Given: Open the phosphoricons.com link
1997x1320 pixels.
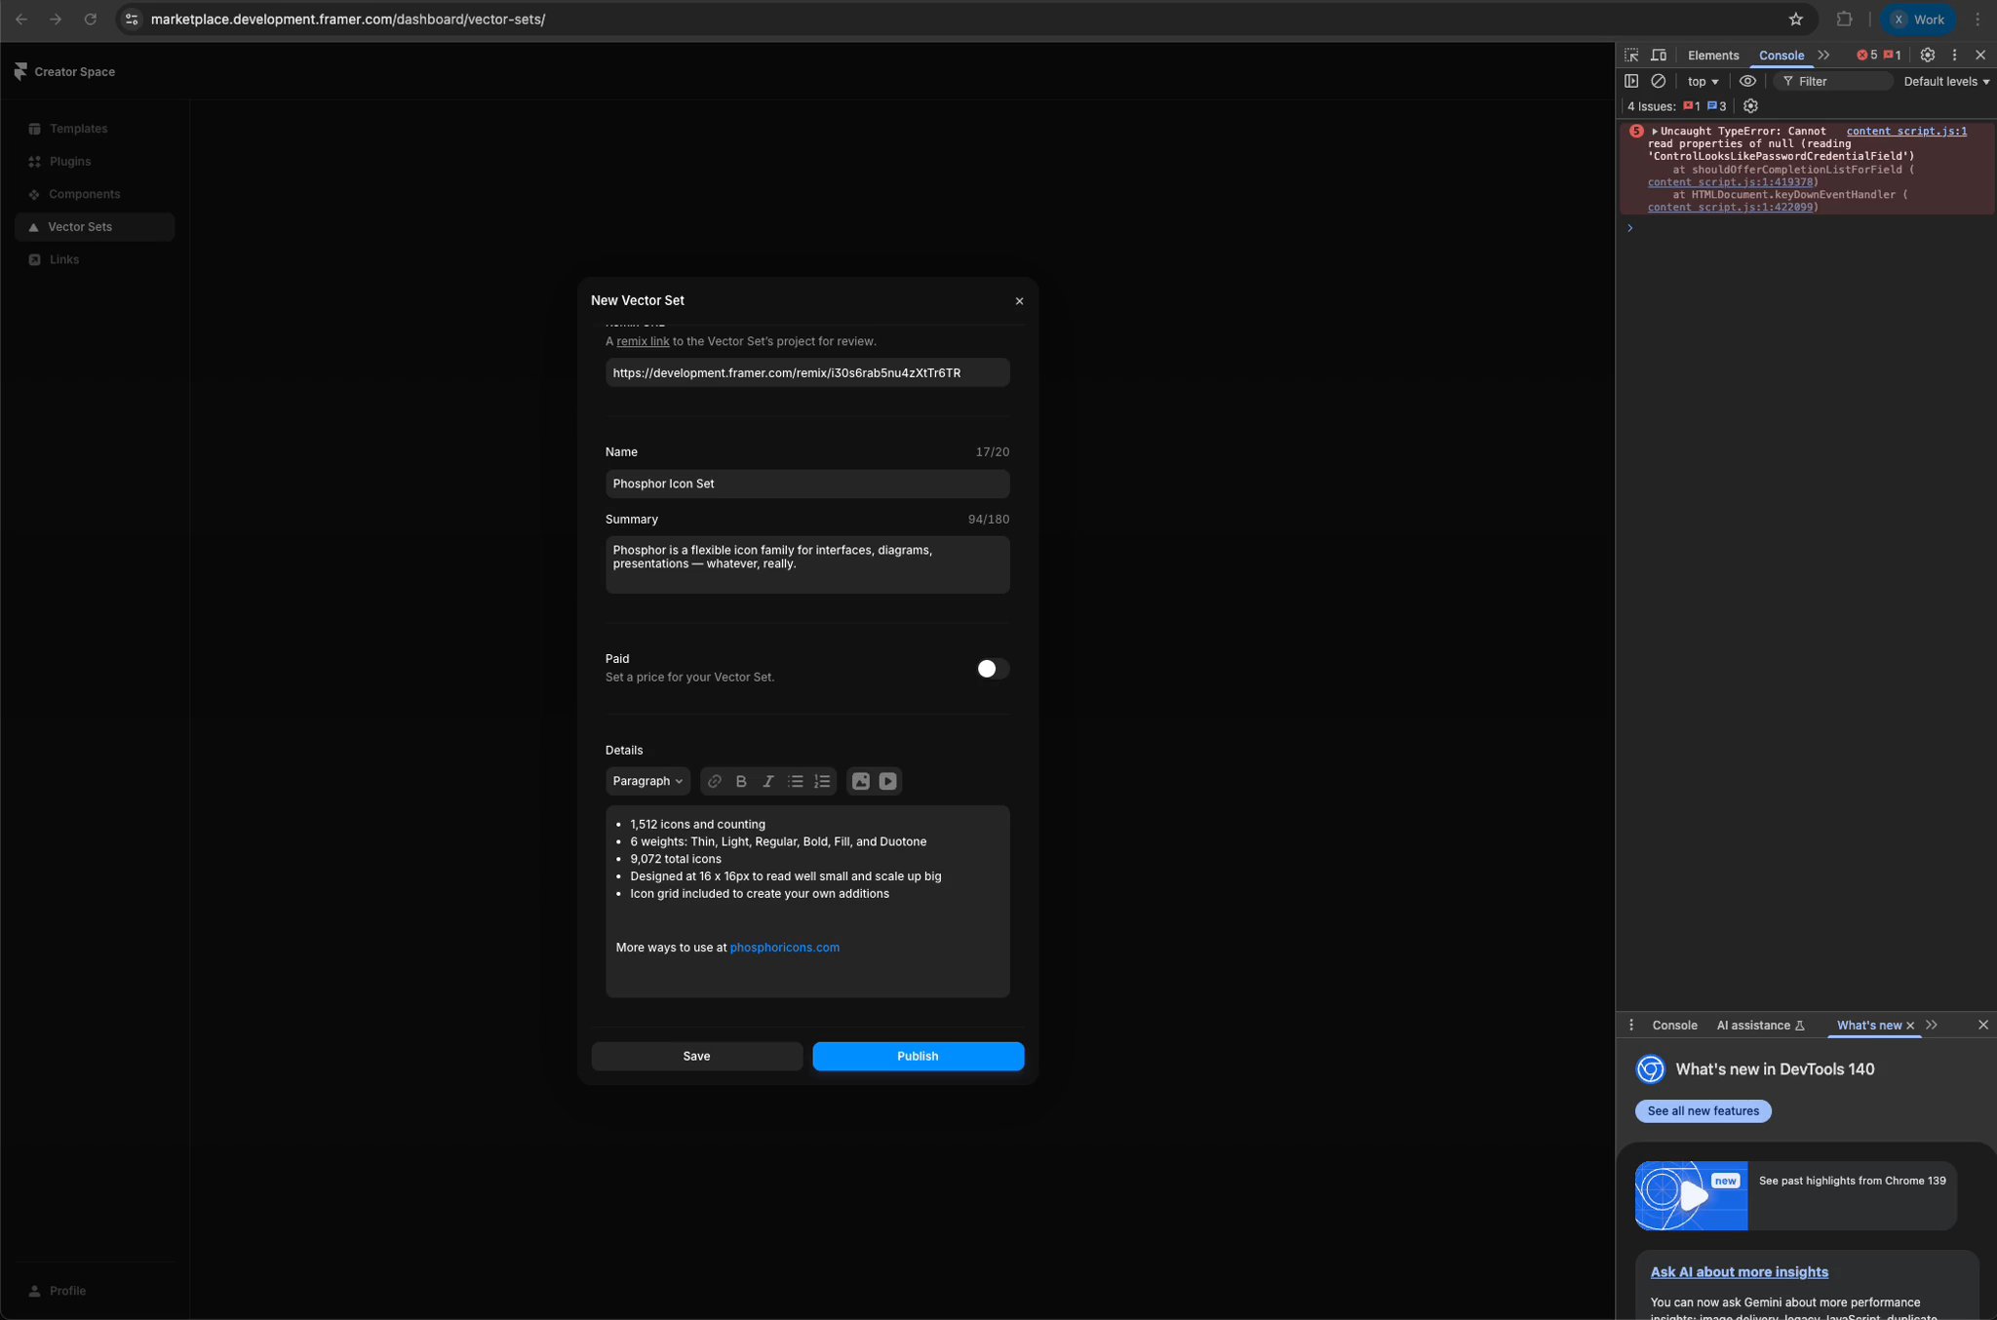Looking at the screenshot, I should pyautogui.click(x=784, y=947).
